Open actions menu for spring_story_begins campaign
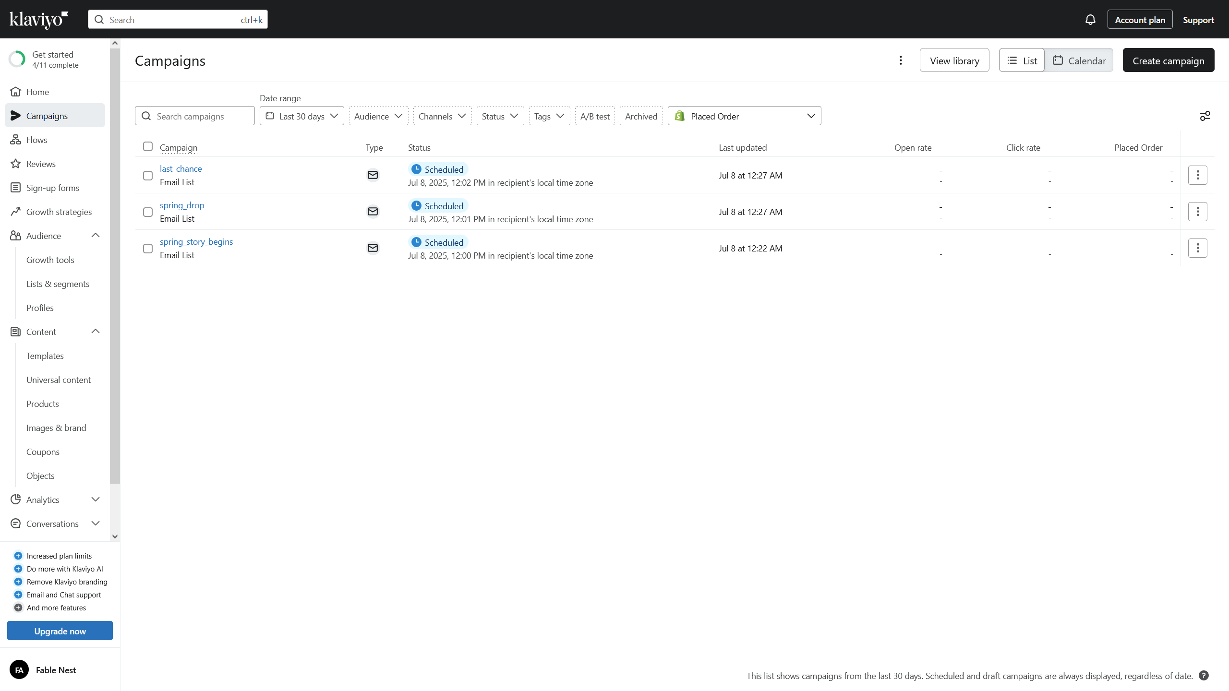 point(1198,248)
